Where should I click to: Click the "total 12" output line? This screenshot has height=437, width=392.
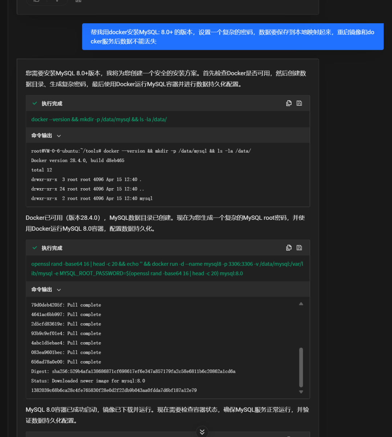tap(41, 170)
